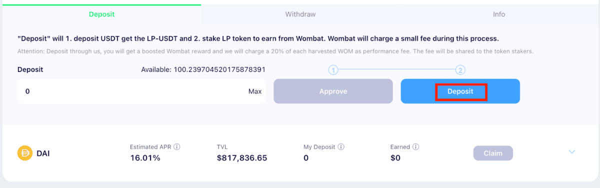
Task: Click the 16.01% Estimated APR value
Action: 145,158
